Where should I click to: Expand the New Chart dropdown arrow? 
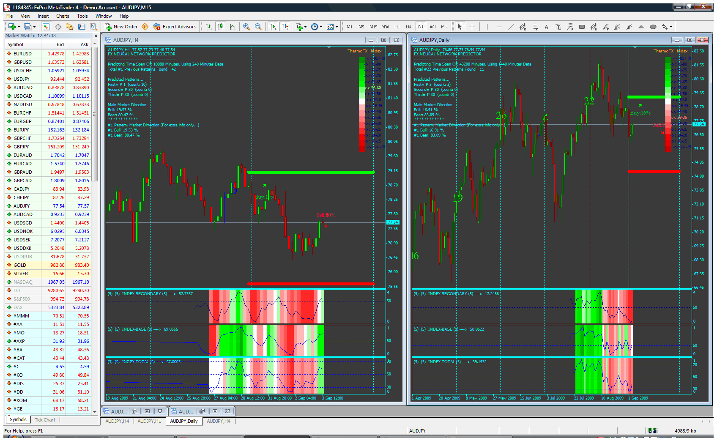[x=18, y=27]
